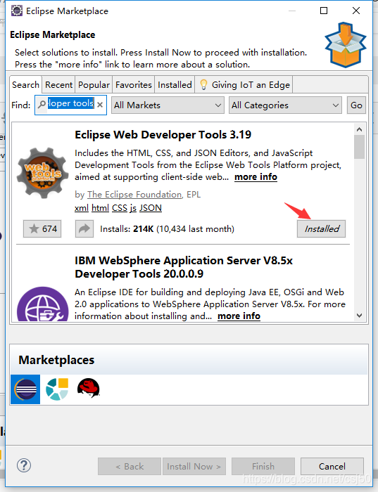This screenshot has width=378, height=492.
Task: Click the search magnifier icon in Find
Action: click(42, 105)
